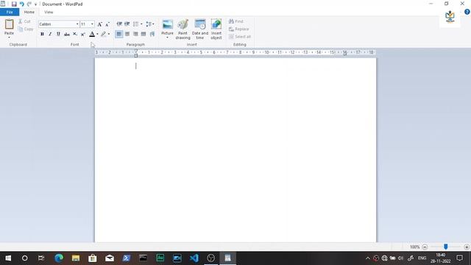This screenshot has width=471, height=265.
Task: Click the right indent marker on the ruler
Action: click(345, 54)
